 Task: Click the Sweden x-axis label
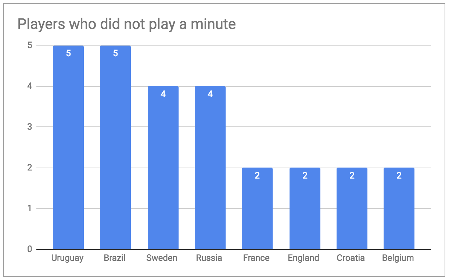[162, 258]
